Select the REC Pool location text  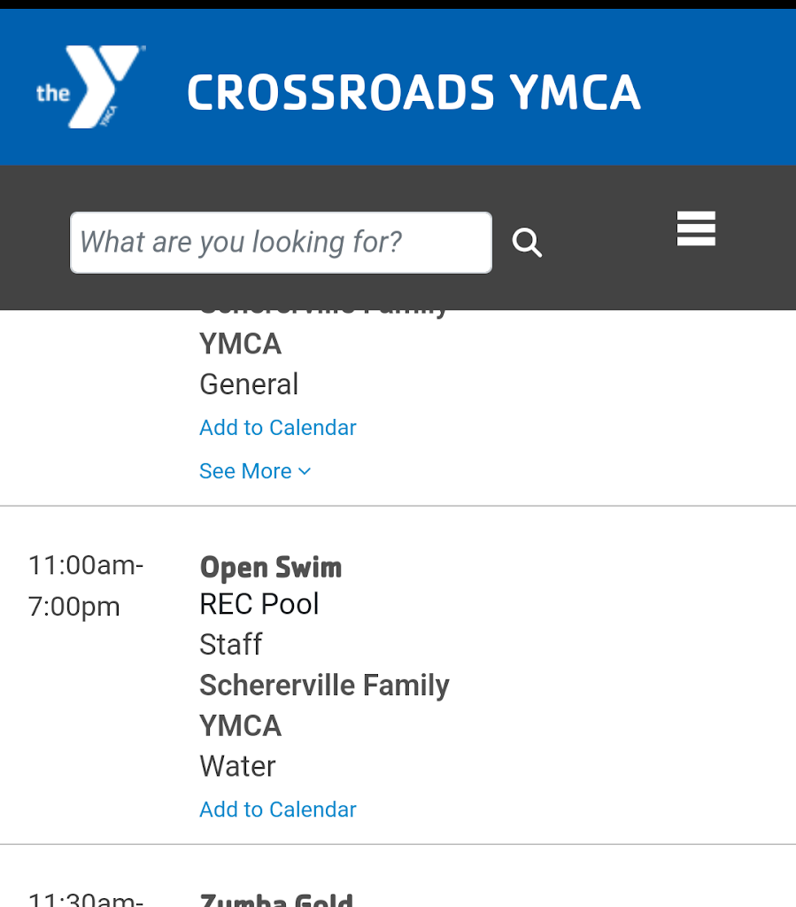259,604
